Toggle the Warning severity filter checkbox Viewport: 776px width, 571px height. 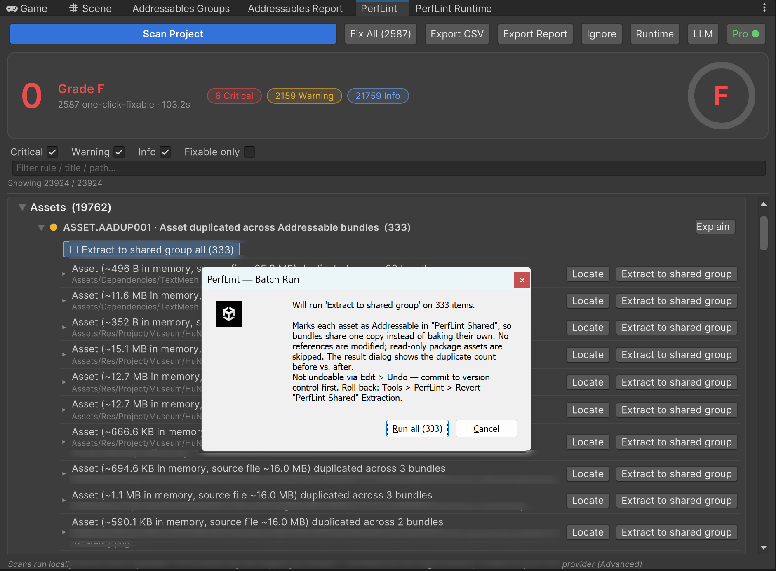click(119, 152)
